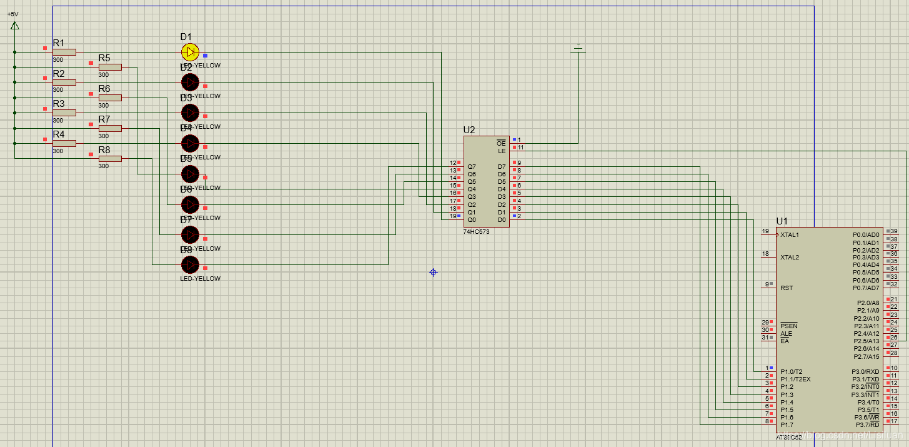Screen dimensions: 909x447
Task: Click the XTAL1 pin label on U1
Action: [x=790, y=235]
